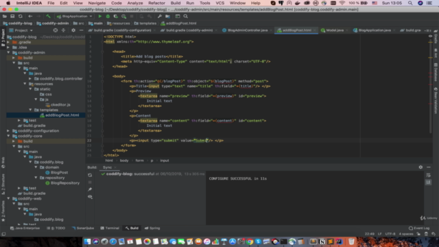
Task: Open the Build panel gear settings
Action: point(420,167)
